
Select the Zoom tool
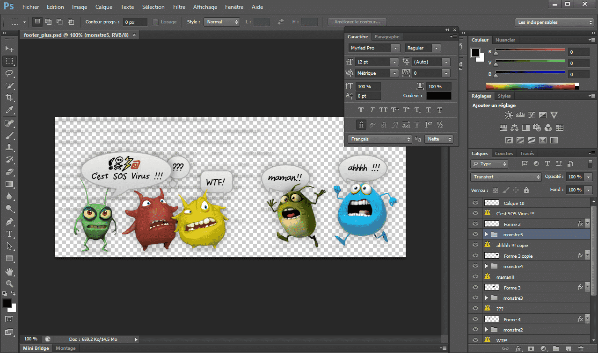click(x=9, y=283)
